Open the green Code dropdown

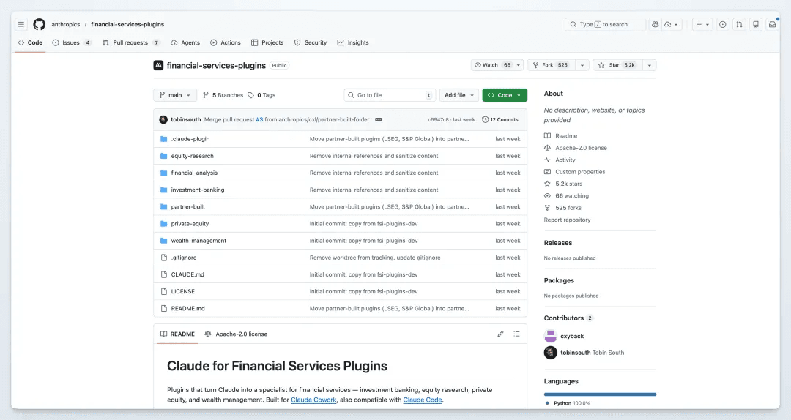[x=504, y=95]
